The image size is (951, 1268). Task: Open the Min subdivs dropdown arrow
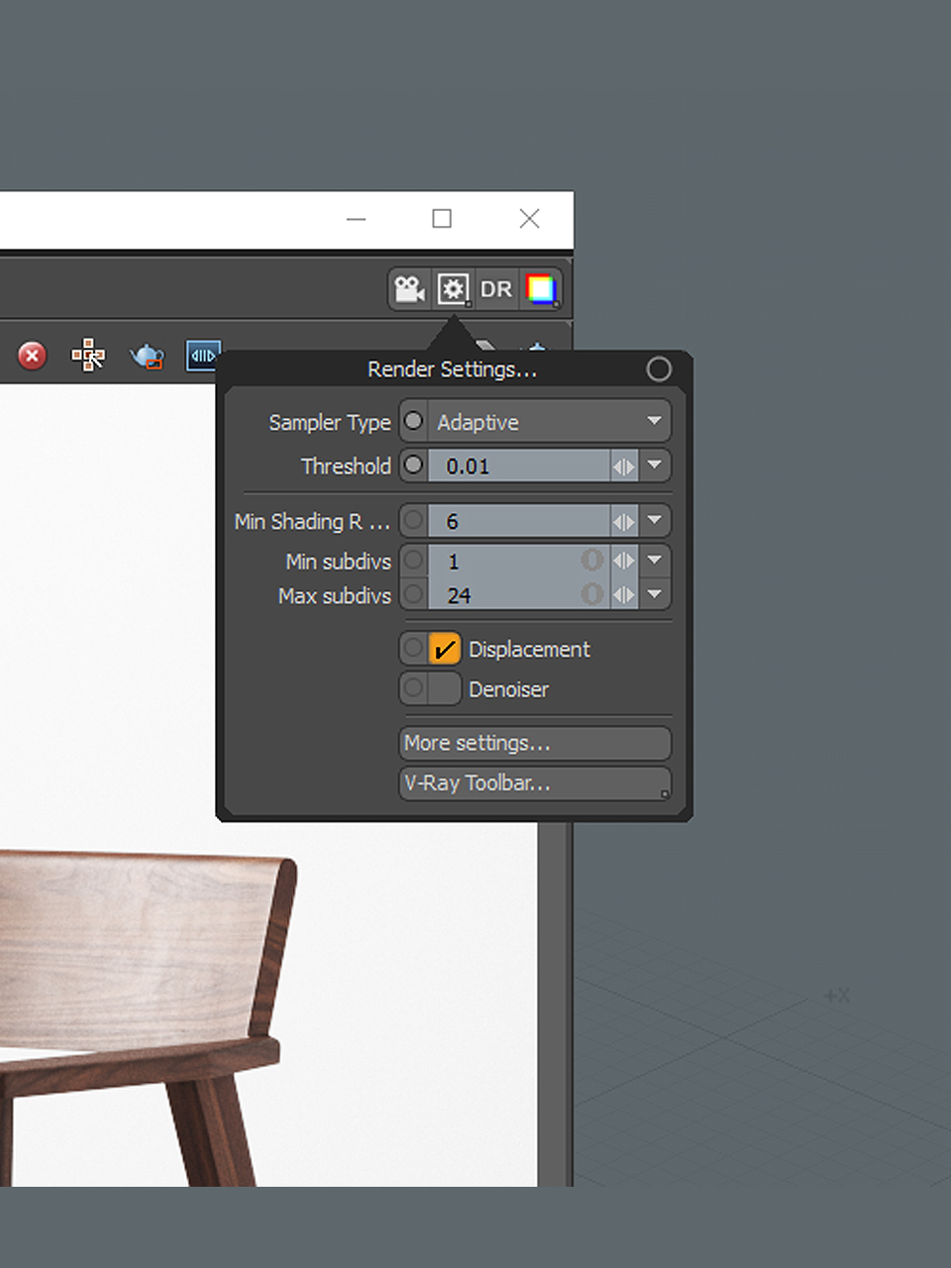tap(655, 561)
